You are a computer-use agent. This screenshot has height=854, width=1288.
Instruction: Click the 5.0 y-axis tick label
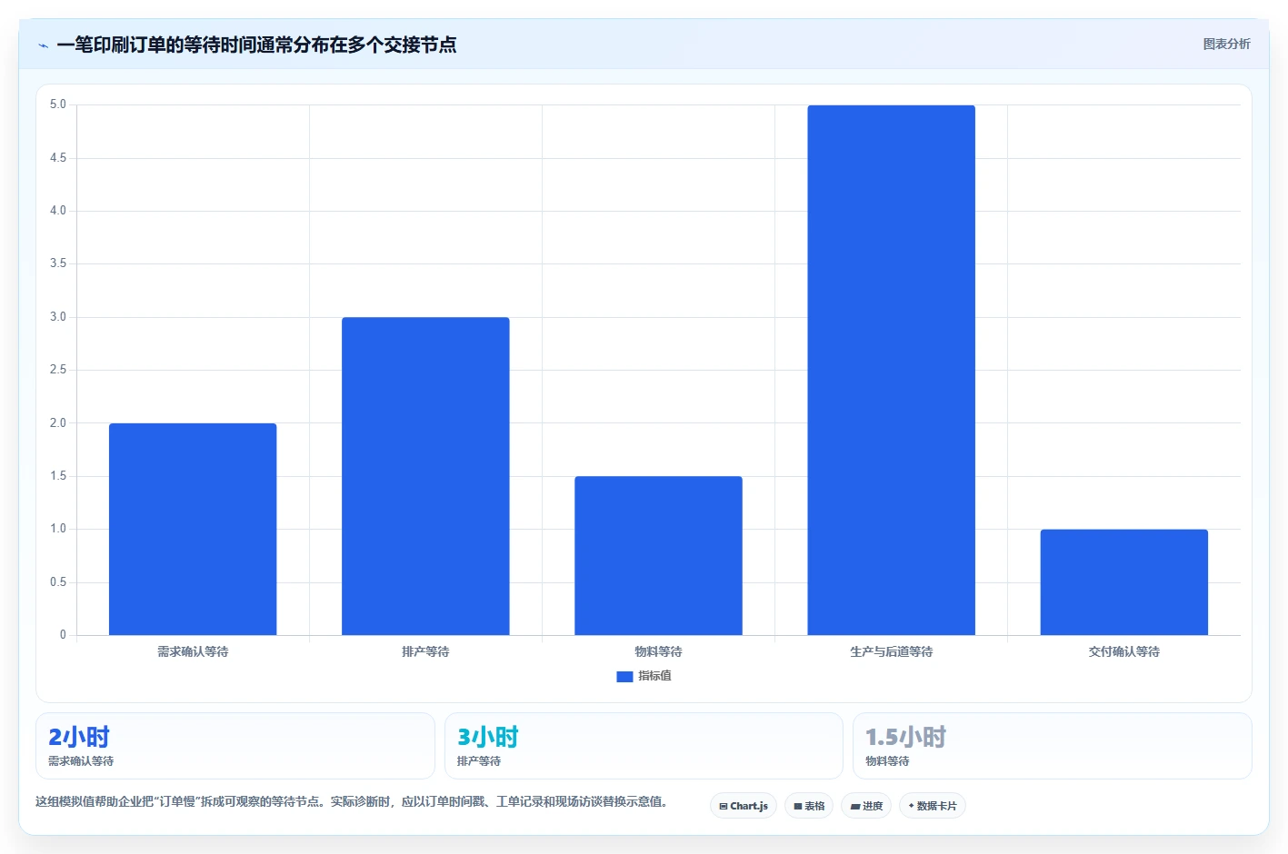(x=58, y=104)
